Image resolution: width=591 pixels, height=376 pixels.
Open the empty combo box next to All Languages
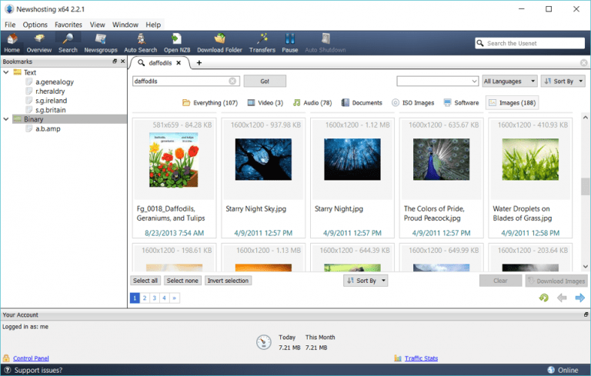[x=438, y=81]
